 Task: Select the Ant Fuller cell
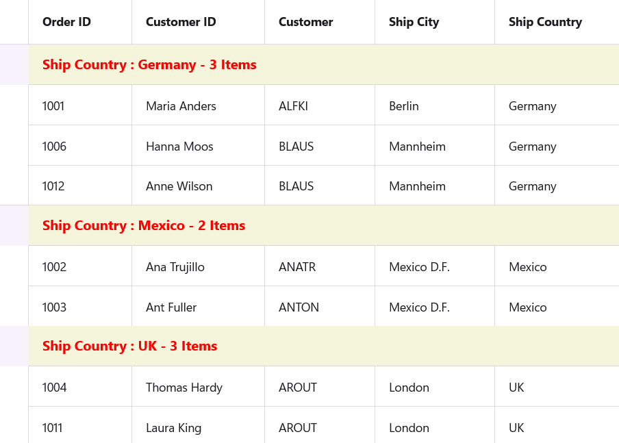tap(171, 307)
